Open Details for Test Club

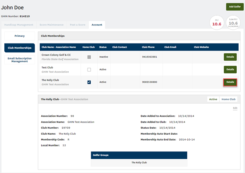coord(230,70)
